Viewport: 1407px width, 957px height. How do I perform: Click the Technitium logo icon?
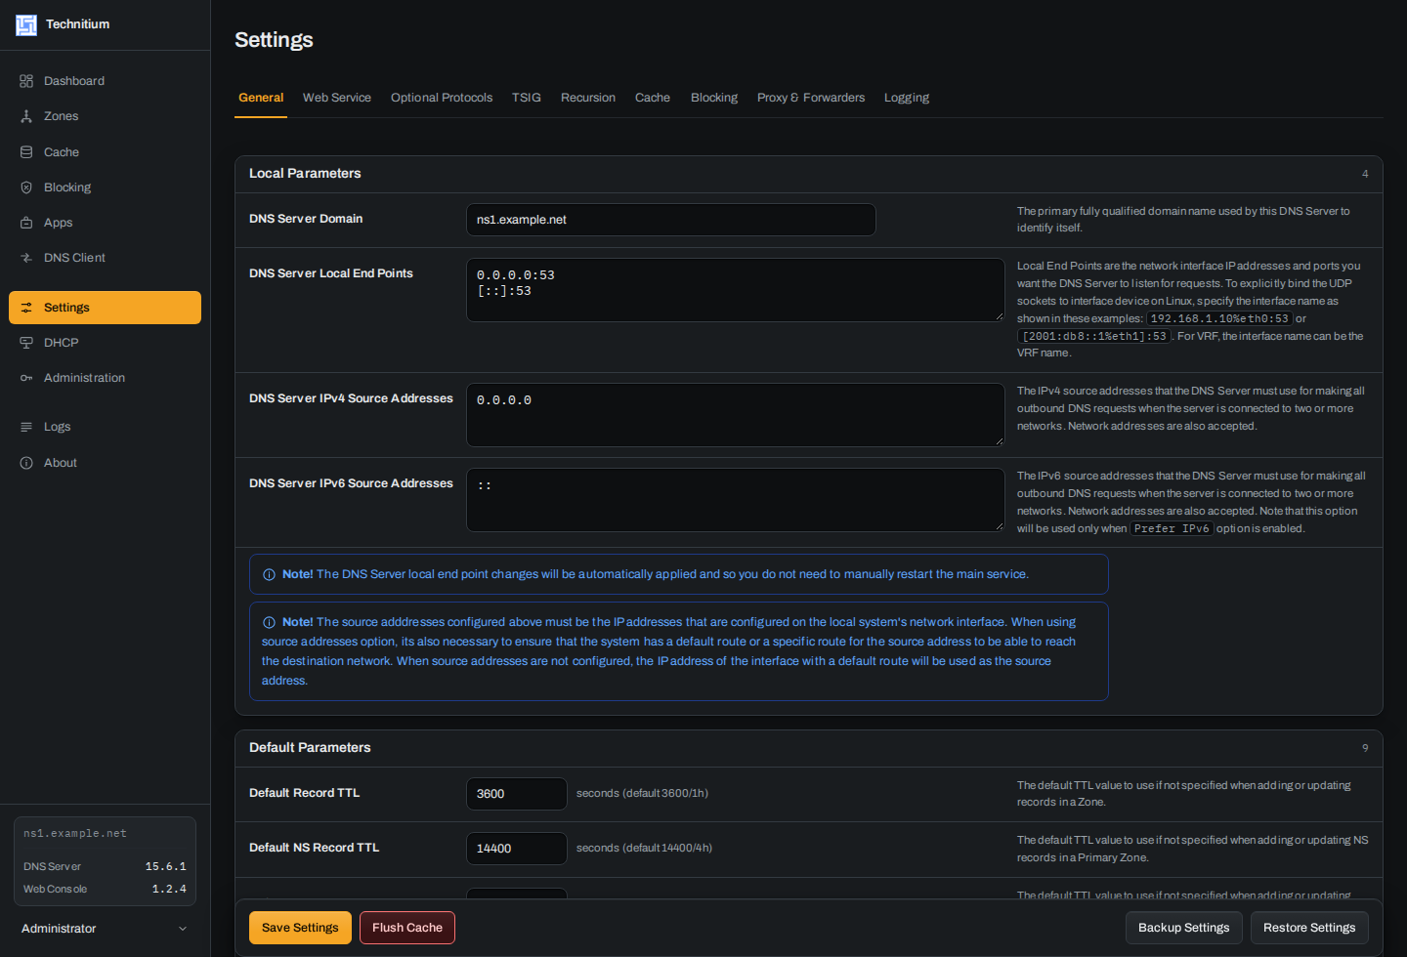pos(26,24)
